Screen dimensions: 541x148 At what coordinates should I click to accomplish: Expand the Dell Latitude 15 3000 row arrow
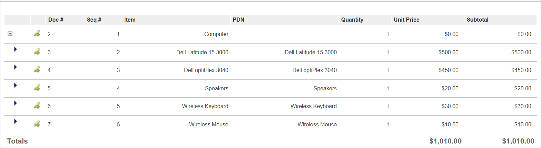pos(15,49)
